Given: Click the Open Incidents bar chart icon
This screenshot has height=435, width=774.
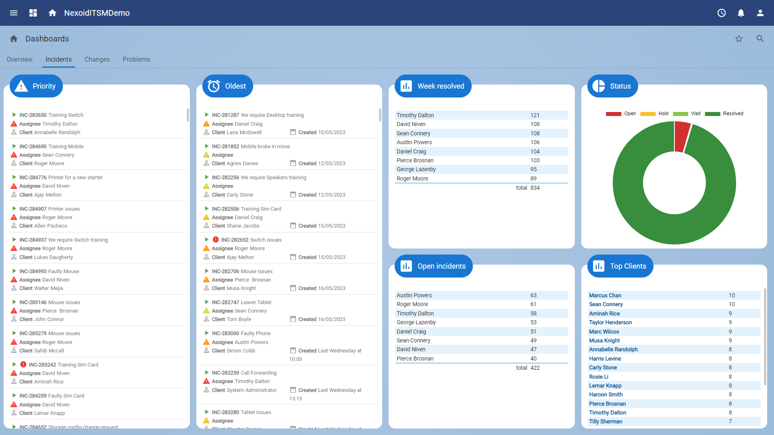Looking at the screenshot, I should pyautogui.click(x=405, y=265).
